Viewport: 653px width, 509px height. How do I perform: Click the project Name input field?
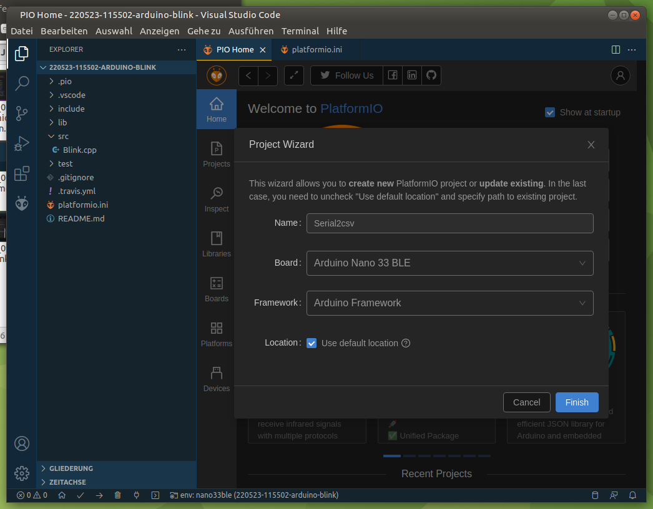449,223
